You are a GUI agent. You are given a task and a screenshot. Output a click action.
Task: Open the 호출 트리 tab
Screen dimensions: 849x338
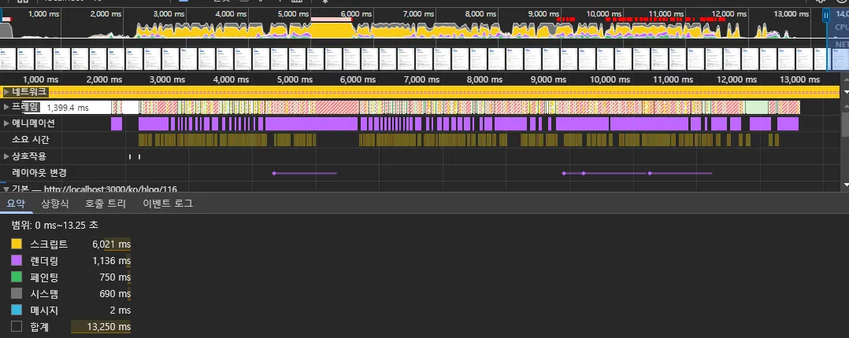coord(106,204)
